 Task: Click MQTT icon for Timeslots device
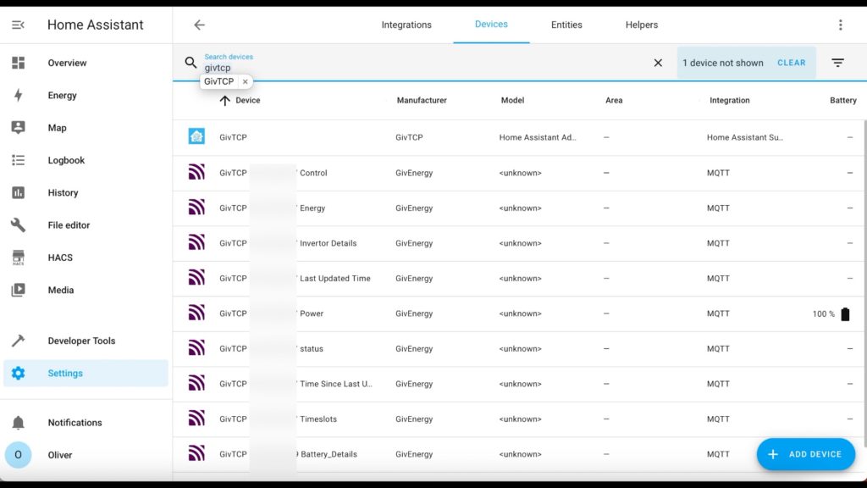click(196, 419)
